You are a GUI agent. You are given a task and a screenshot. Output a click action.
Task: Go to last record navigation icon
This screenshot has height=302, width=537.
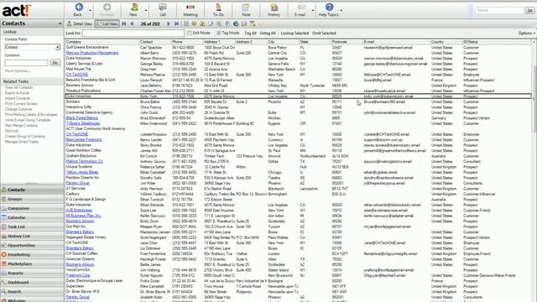pos(176,24)
